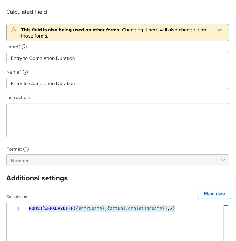Focus the Label text field
The image size is (236, 241).
(117, 58)
